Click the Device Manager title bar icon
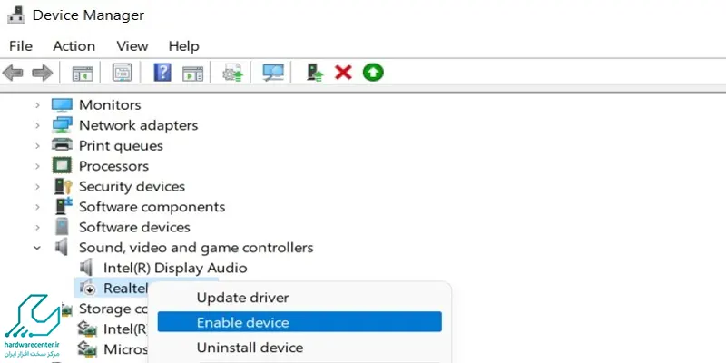Screen dimensions: 726x363 coord(16,15)
